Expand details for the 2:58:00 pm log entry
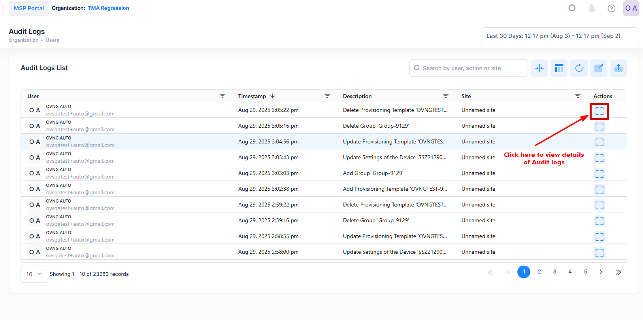 click(599, 253)
